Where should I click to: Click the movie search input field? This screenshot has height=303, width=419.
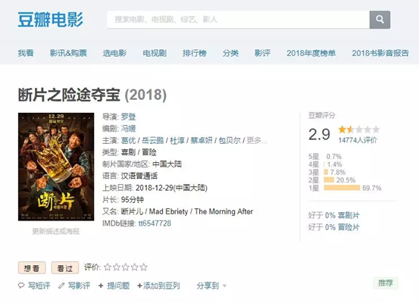(x=239, y=20)
